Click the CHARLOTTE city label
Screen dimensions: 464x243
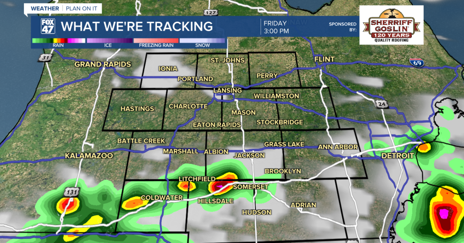click(188, 106)
